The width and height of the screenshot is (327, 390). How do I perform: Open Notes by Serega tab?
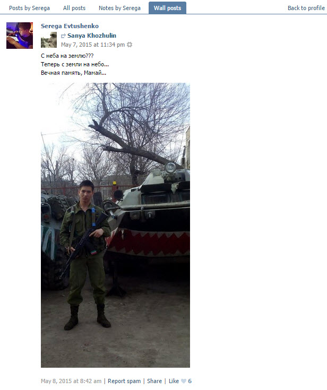pyautogui.click(x=119, y=8)
